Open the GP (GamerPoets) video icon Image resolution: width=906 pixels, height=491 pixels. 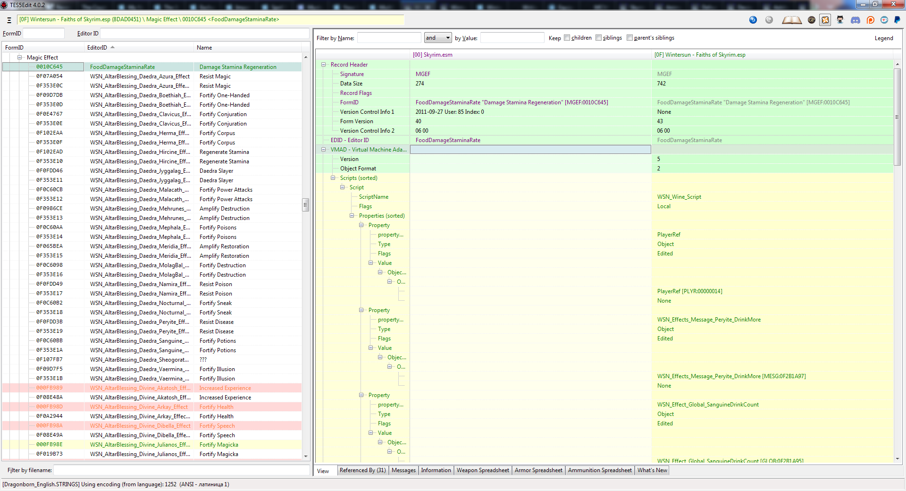(x=812, y=20)
